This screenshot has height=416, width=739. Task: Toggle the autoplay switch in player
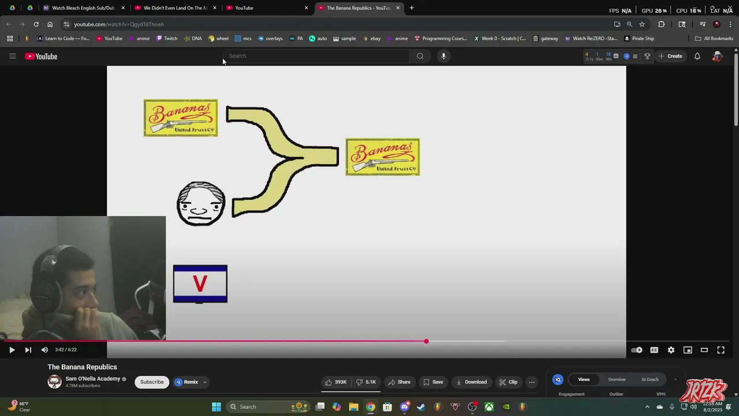pyautogui.click(x=637, y=350)
